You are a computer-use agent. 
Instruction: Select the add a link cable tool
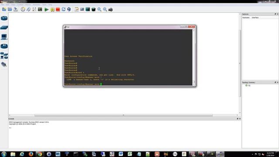click(4, 64)
